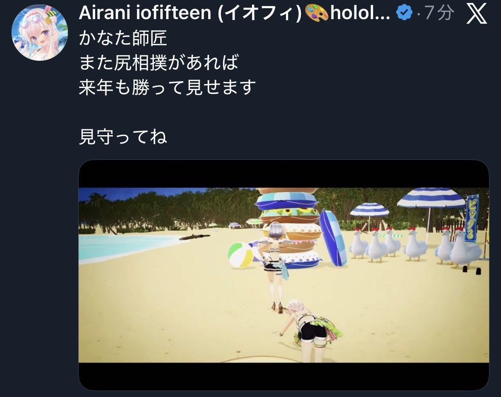Click the tweet line 見守ってね
501x397 pixels.
pos(123,137)
